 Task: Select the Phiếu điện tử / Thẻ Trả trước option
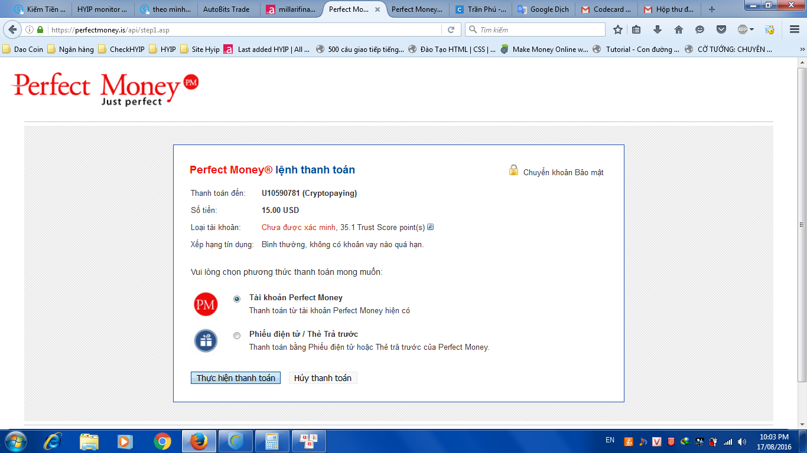(x=237, y=336)
